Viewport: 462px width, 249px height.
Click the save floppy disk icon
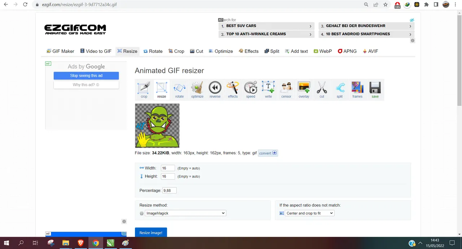(375, 89)
